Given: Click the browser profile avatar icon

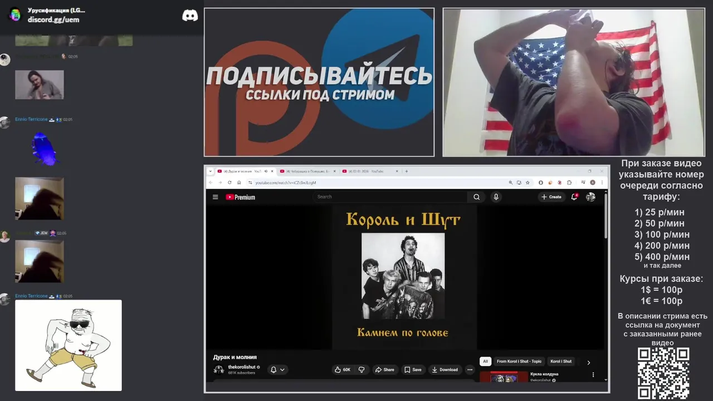Looking at the screenshot, I should (x=593, y=182).
